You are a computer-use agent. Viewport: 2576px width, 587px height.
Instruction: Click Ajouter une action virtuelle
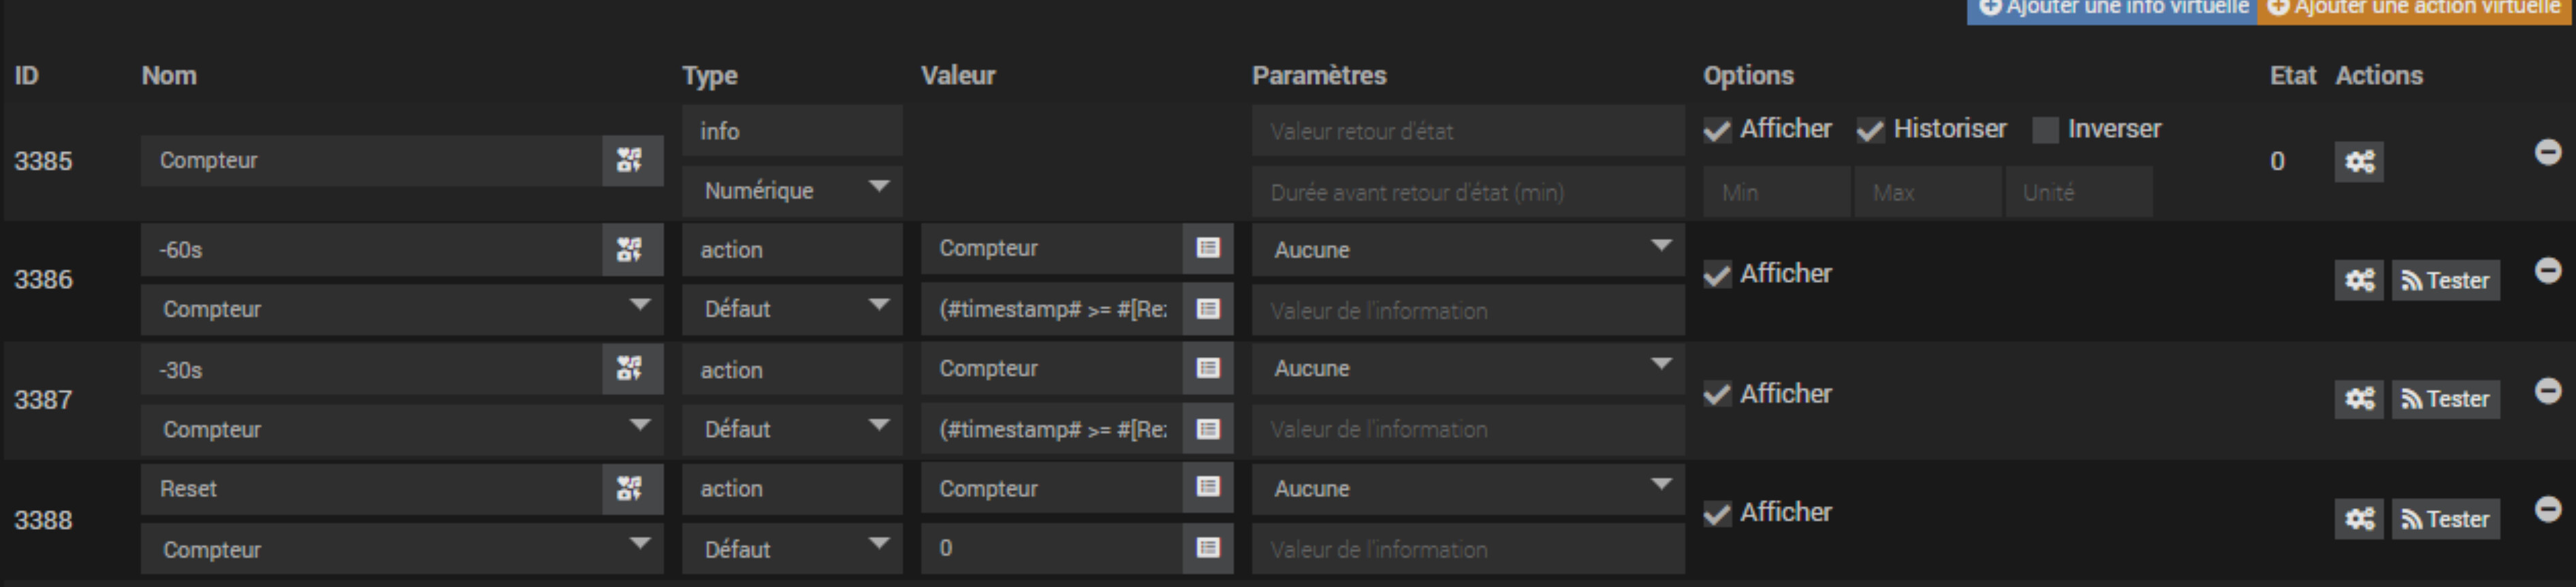point(2413,9)
